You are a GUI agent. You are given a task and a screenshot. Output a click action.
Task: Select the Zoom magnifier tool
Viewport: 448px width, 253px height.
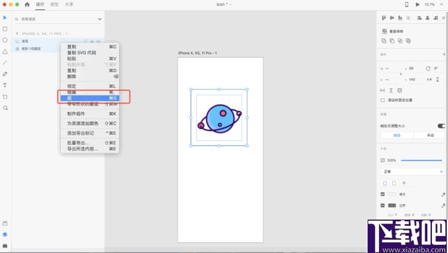pyautogui.click(x=5, y=108)
